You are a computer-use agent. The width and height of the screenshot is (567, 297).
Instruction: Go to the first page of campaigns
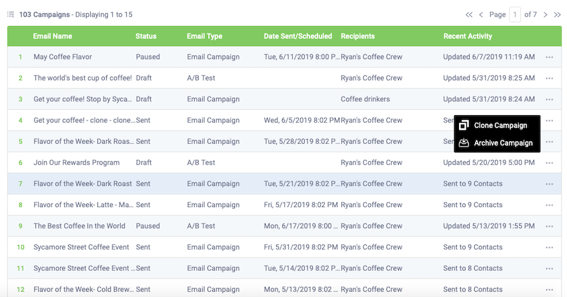tap(469, 15)
